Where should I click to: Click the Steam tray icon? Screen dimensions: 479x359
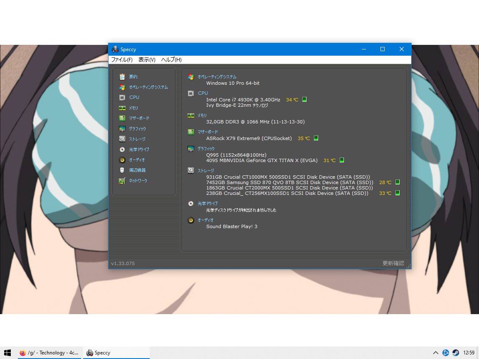455,353
